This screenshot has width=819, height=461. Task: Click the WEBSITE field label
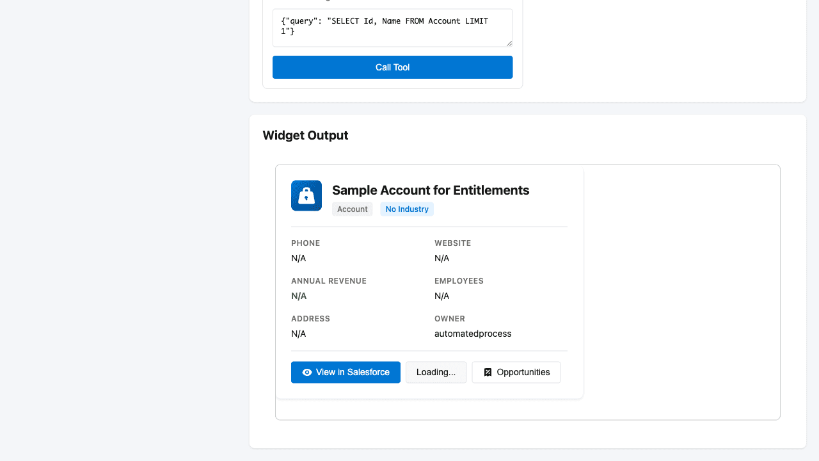(452, 243)
